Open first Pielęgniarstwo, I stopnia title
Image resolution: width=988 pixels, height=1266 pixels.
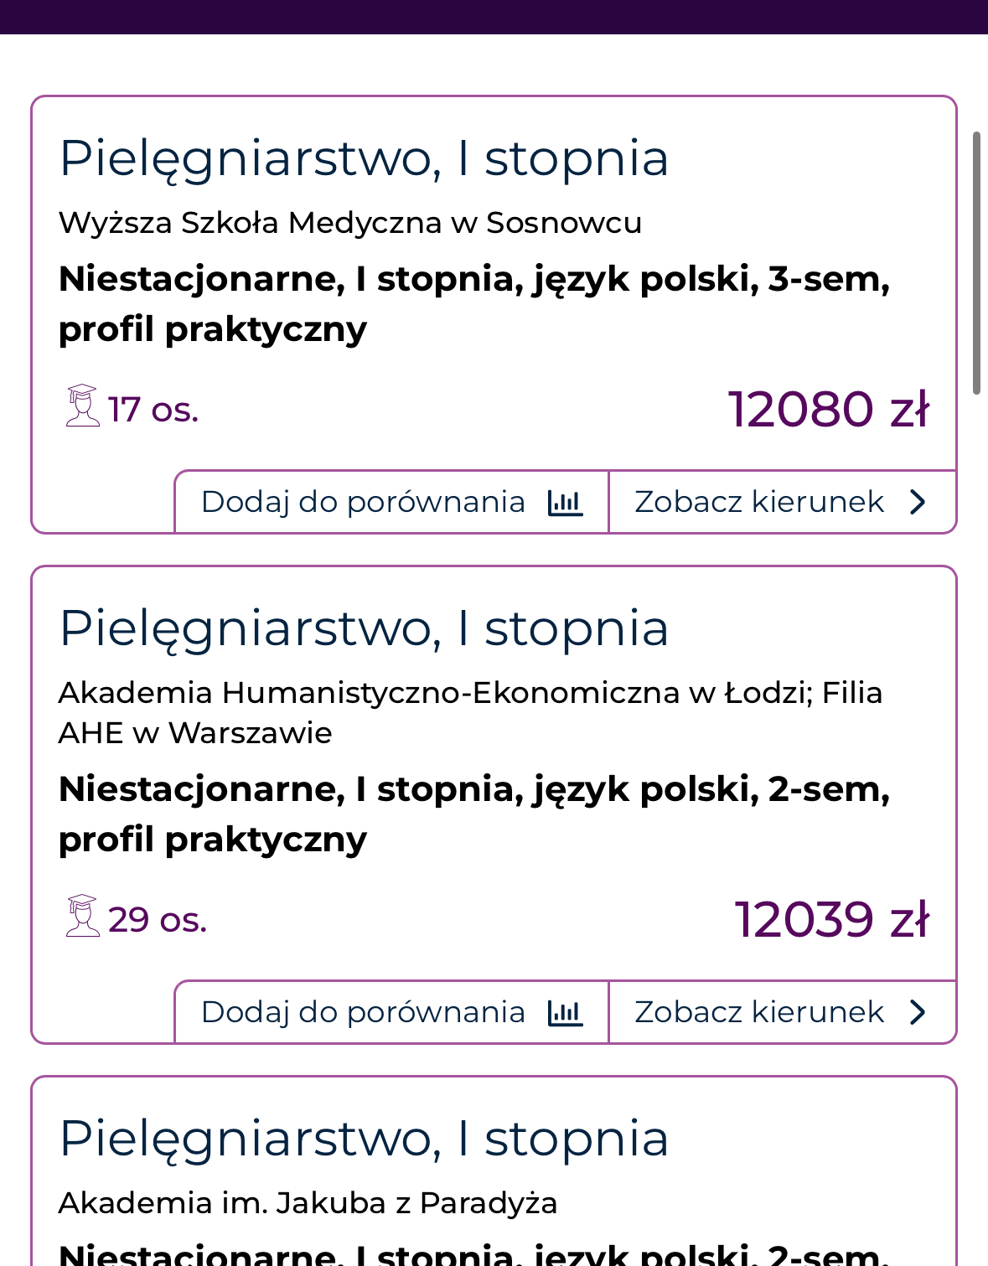(364, 158)
